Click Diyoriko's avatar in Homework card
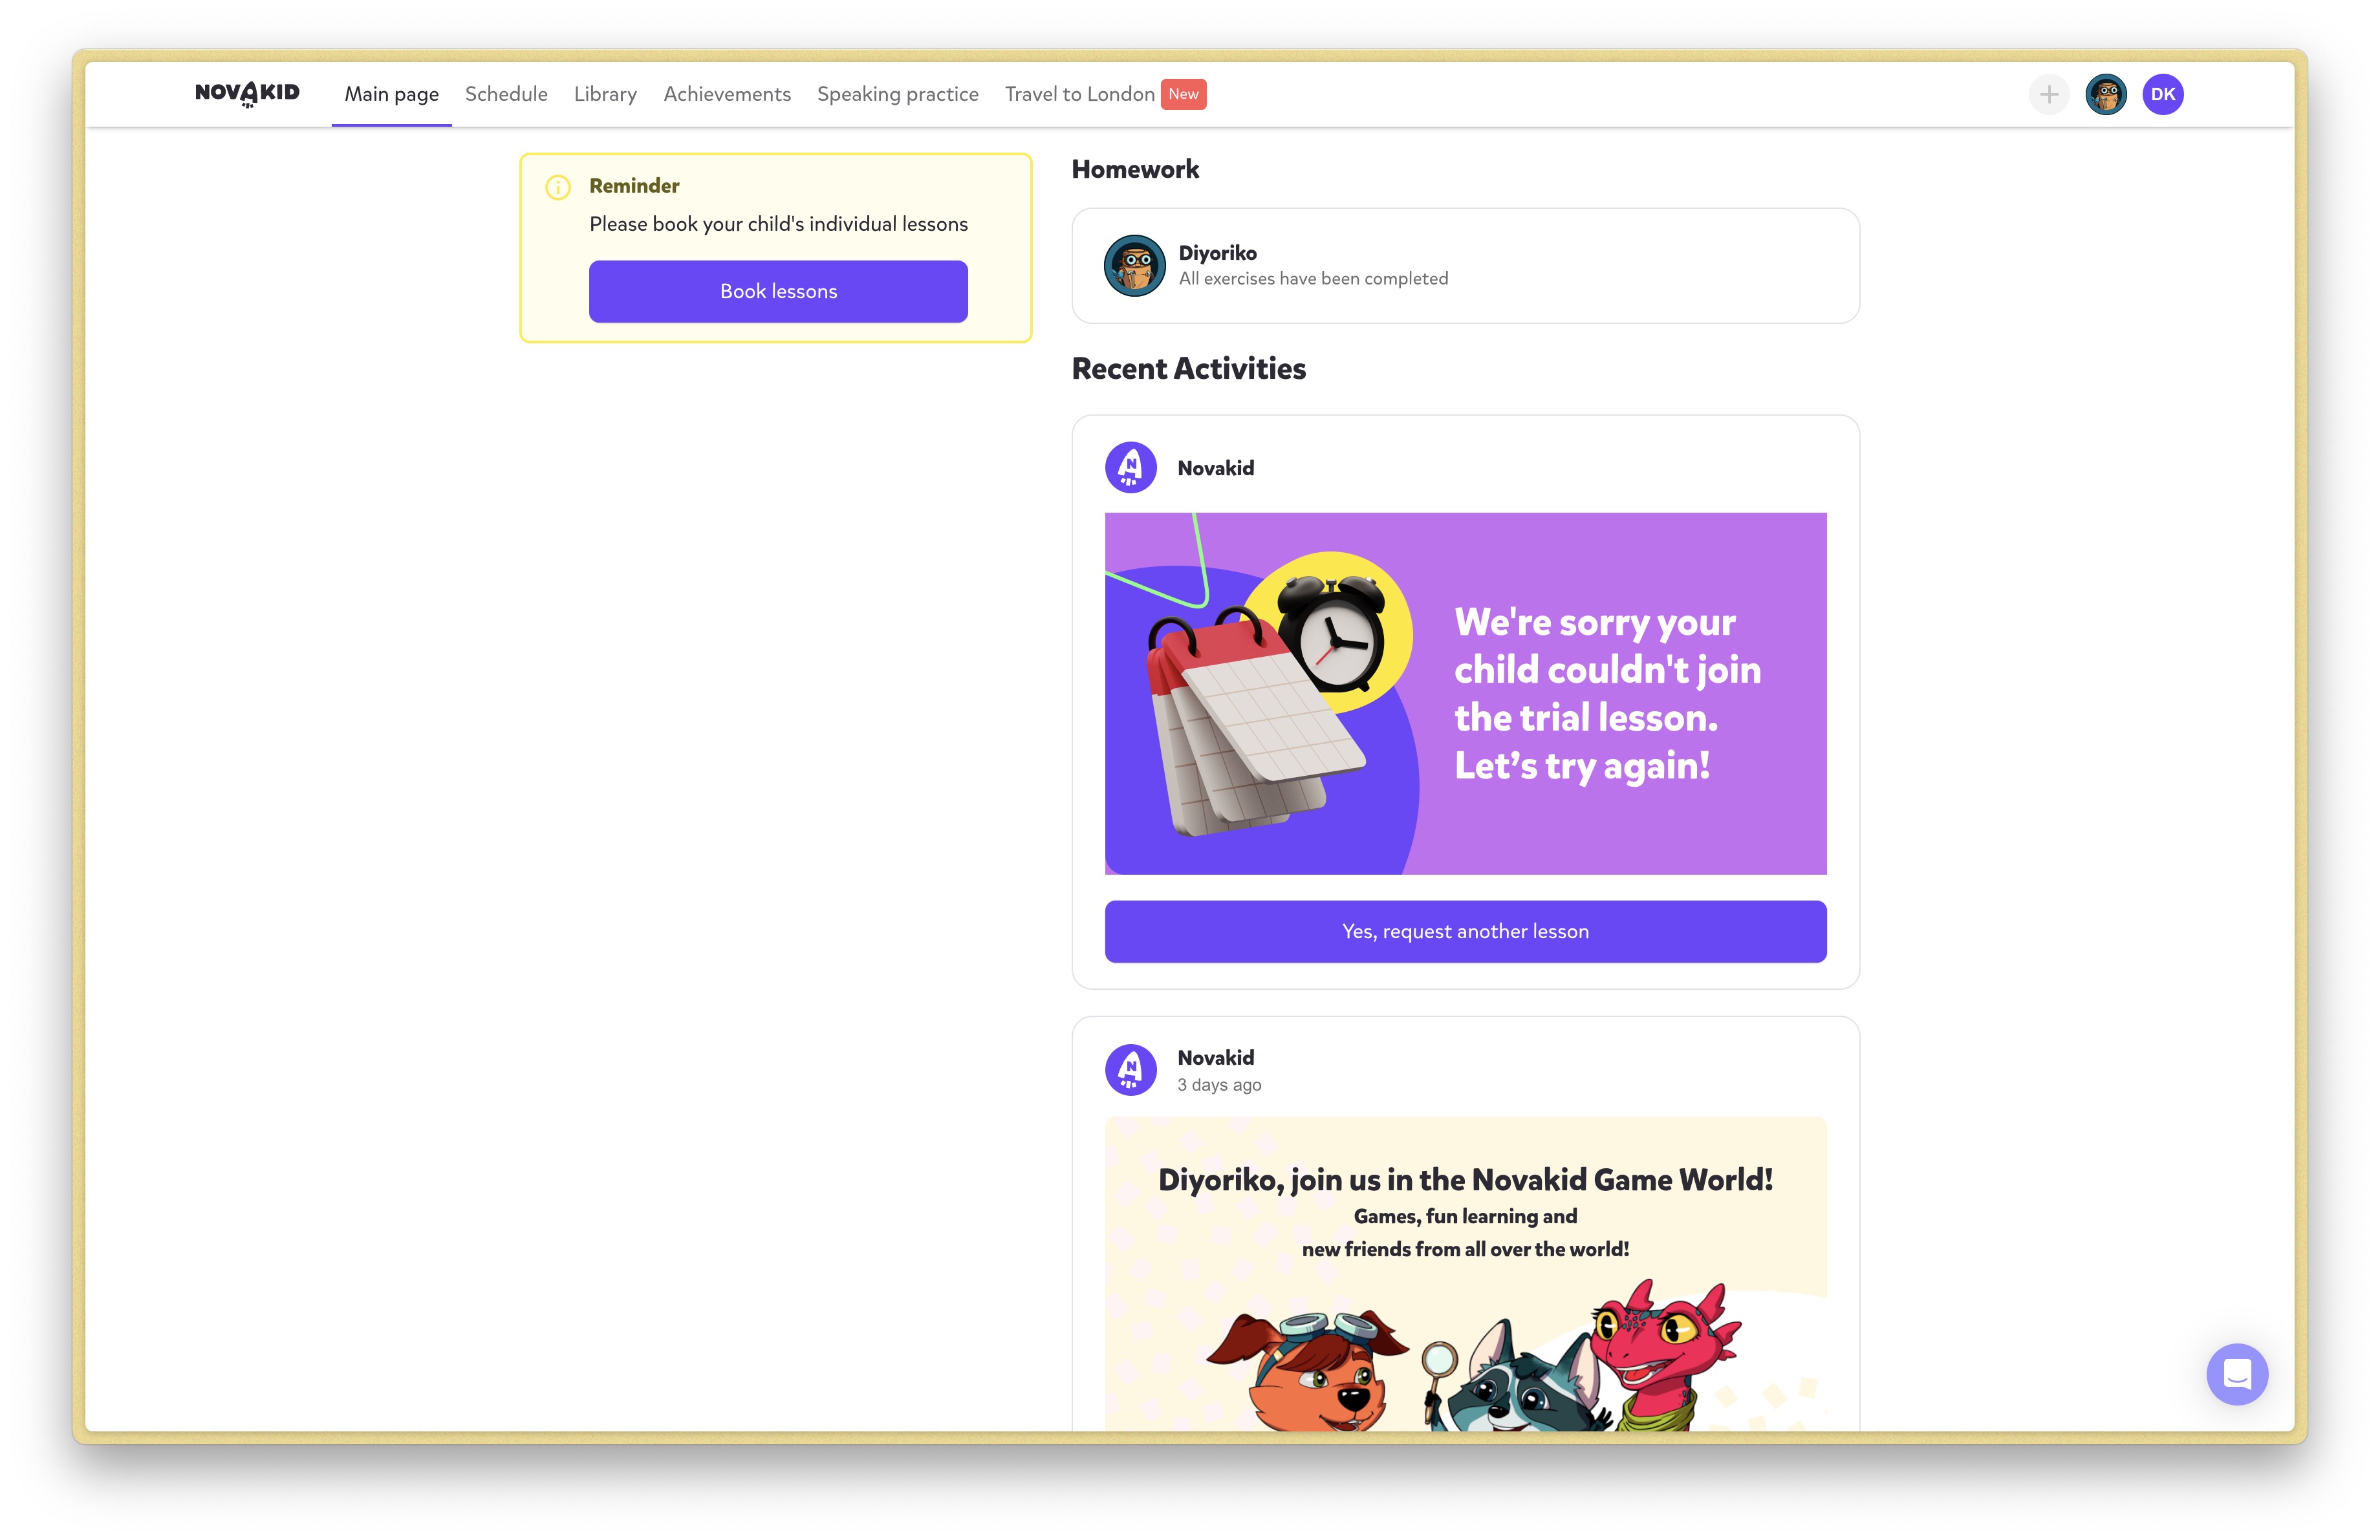This screenshot has width=2380, height=1540. pos(1135,266)
